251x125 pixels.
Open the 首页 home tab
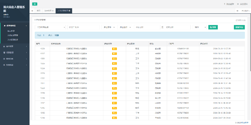[x=39, y=11]
